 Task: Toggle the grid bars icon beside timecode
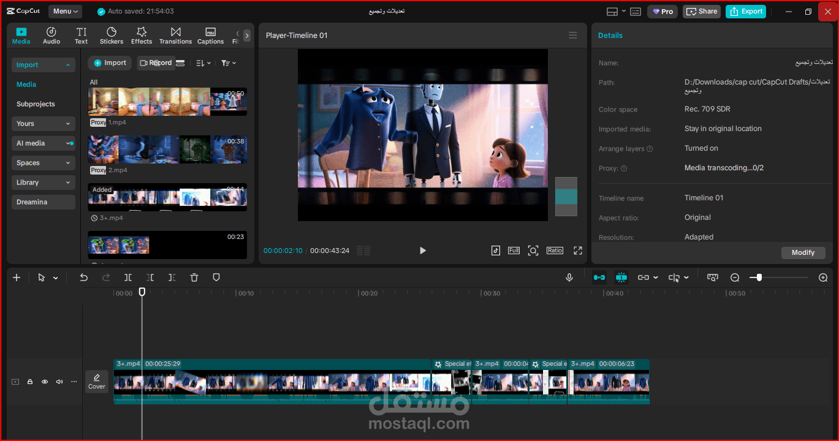click(x=363, y=251)
